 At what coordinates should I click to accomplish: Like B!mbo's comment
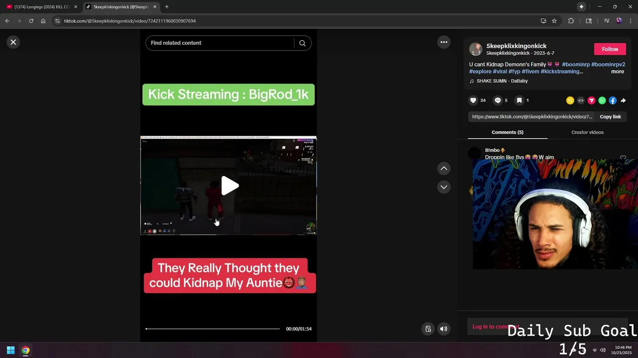click(x=623, y=158)
